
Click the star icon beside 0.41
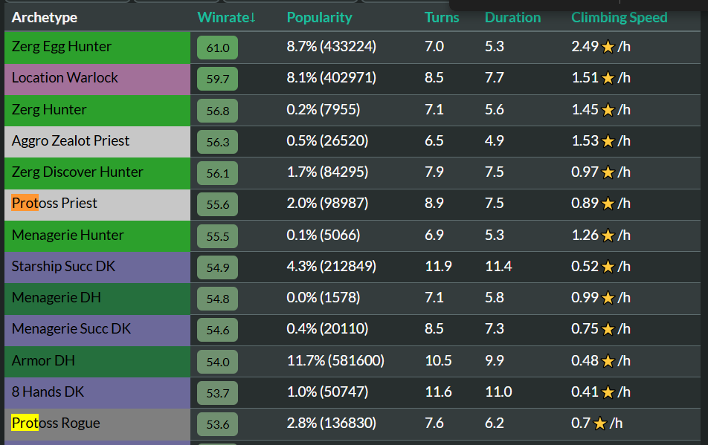pyautogui.click(x=608, y=392)
